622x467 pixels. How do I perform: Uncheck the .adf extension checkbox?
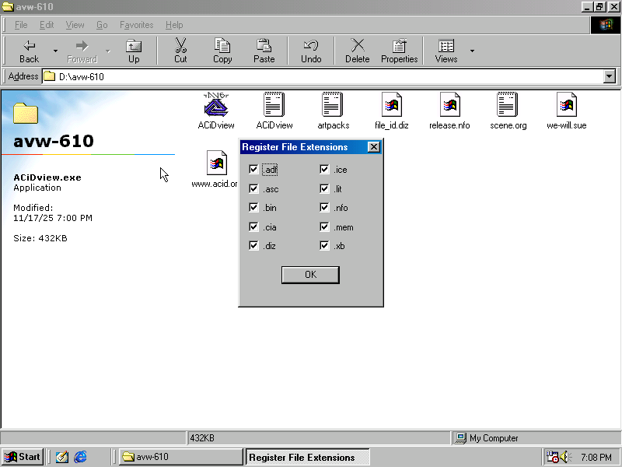pos(253,170)
